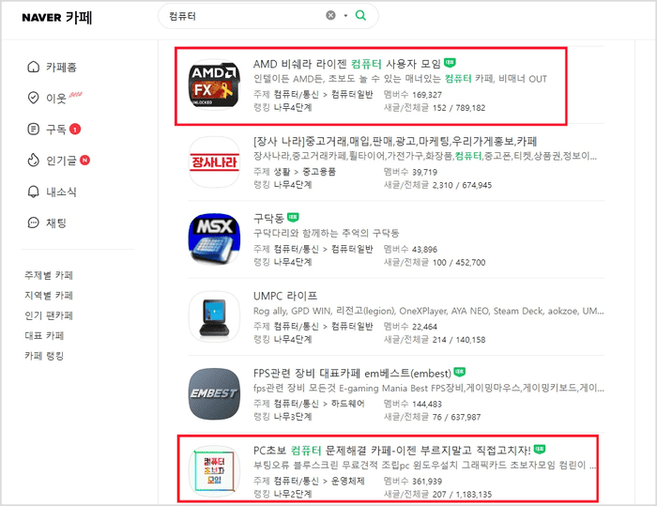Open the [장사 나라]중고거래 cafe title
This screenshot has height=506, width=657.
point(395,141)
